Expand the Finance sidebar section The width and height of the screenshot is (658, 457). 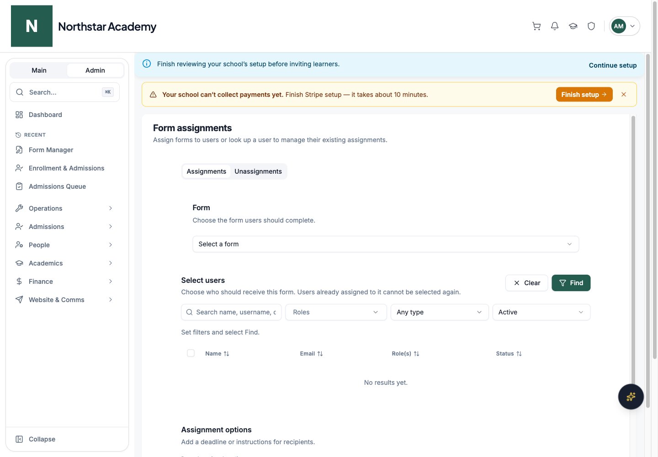(64, 282)
